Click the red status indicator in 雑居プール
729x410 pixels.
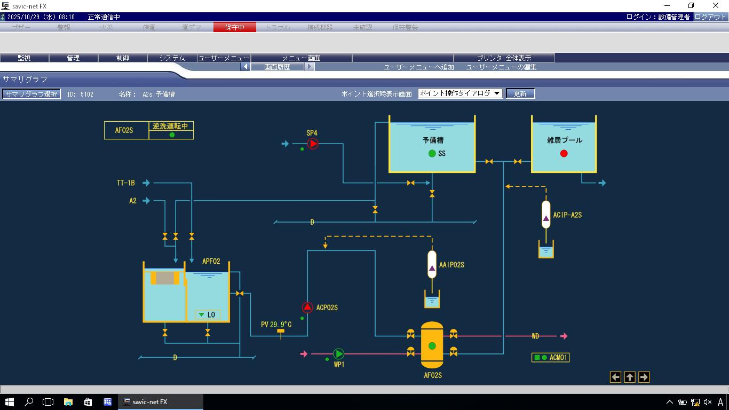[x=564, y=154]
